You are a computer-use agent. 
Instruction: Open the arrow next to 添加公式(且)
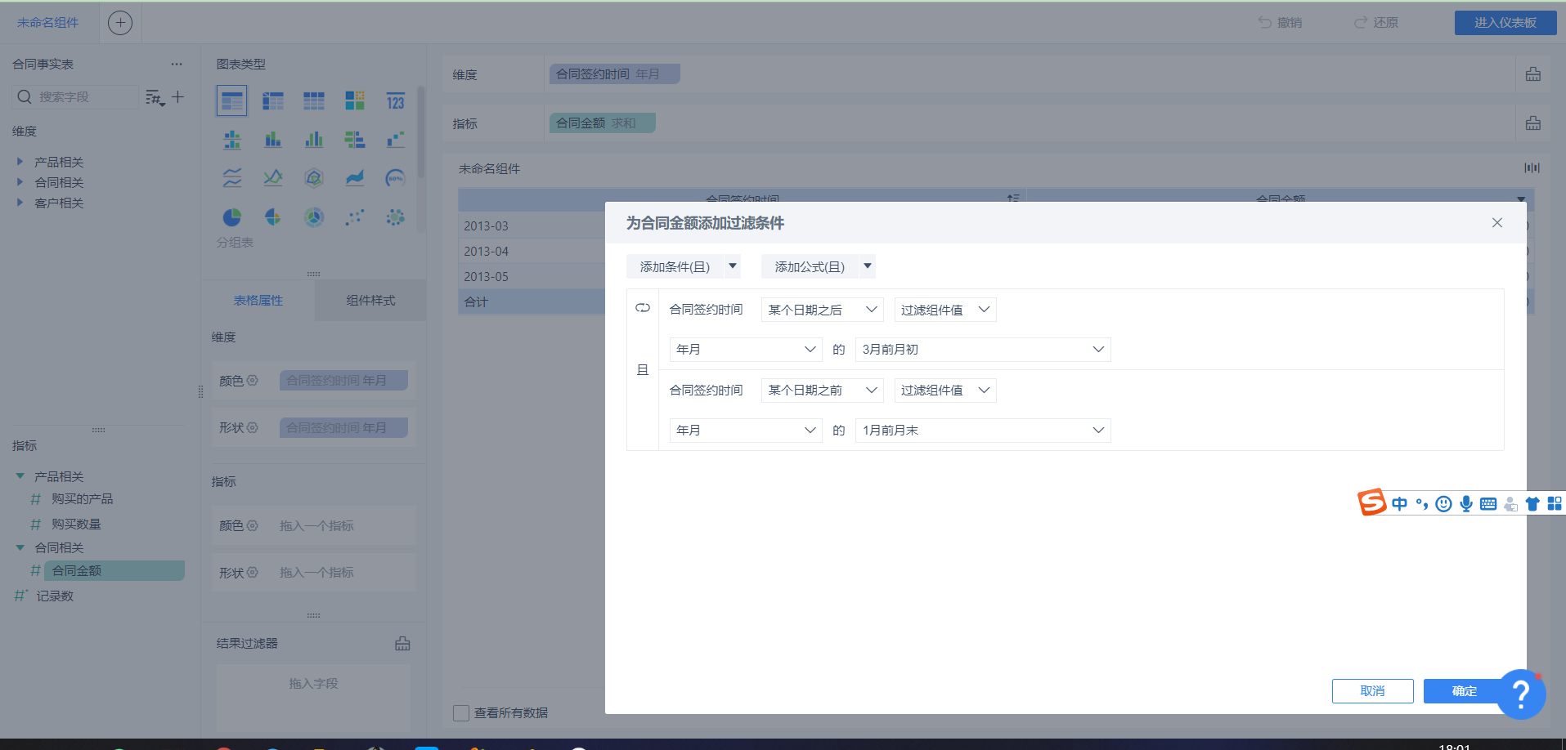point(868,266)
